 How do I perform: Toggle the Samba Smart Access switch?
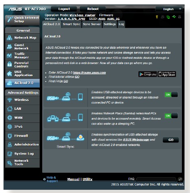(x=171, y=116)
